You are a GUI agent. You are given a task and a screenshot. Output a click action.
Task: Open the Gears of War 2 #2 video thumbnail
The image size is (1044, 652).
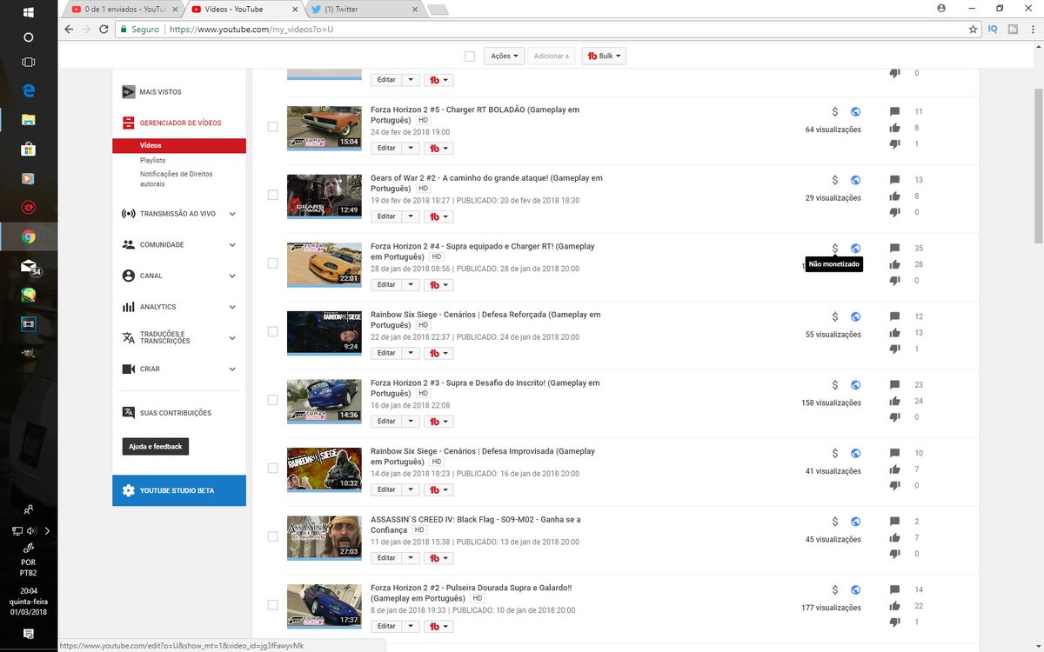pyautogui.click(x=324, y=195)
